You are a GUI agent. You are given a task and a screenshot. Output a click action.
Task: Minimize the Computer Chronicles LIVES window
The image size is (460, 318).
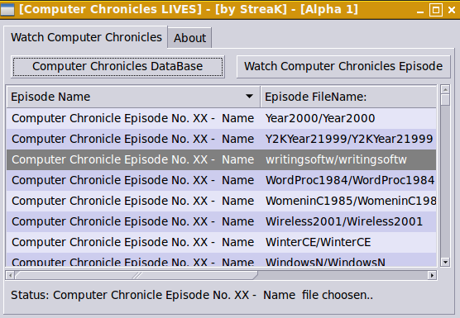[420, 11]
